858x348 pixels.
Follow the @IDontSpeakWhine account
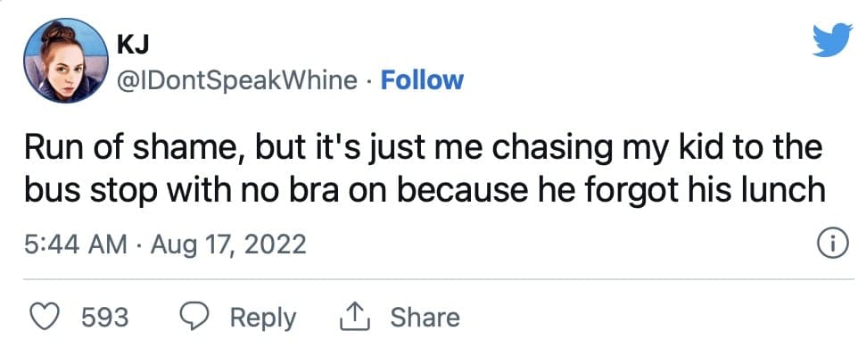click(422, 80)
